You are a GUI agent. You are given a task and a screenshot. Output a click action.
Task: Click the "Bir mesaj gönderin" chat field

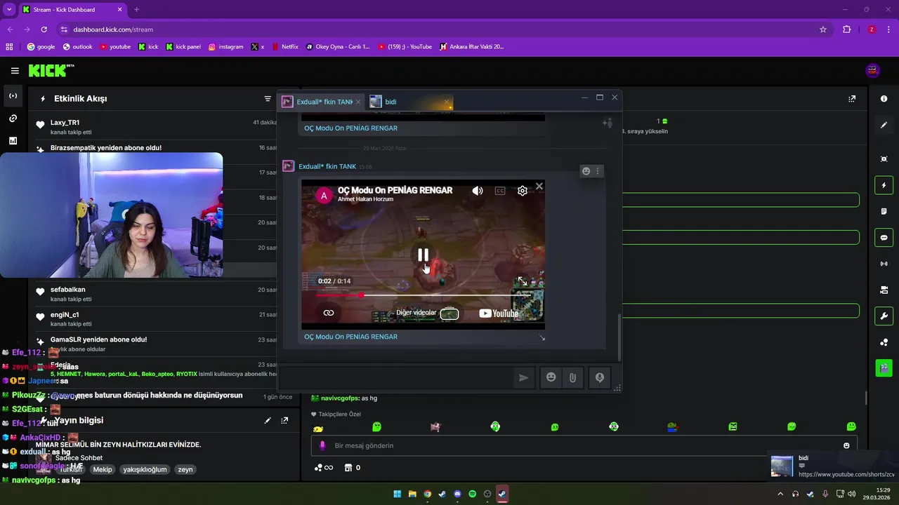(583, 446)
